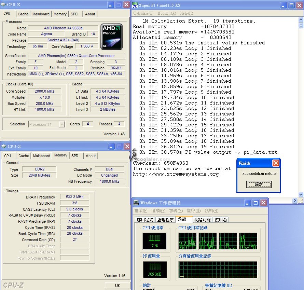
Task: Click the "PI calculation is done!" message
Action: pyautogui.click(x=260, y=174)
